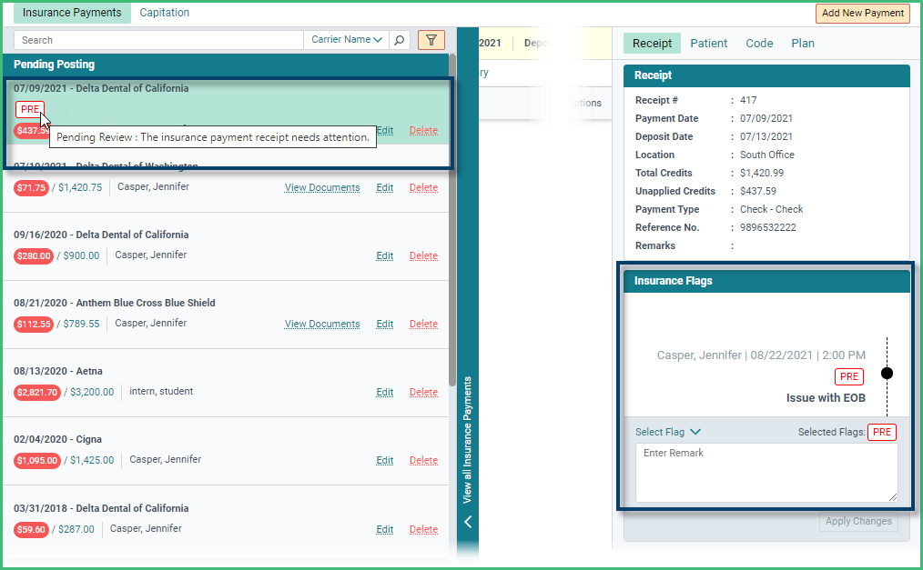Delete the Cigna payment
923x570 pixels.
pyautogui.click(x=423, y=460)
